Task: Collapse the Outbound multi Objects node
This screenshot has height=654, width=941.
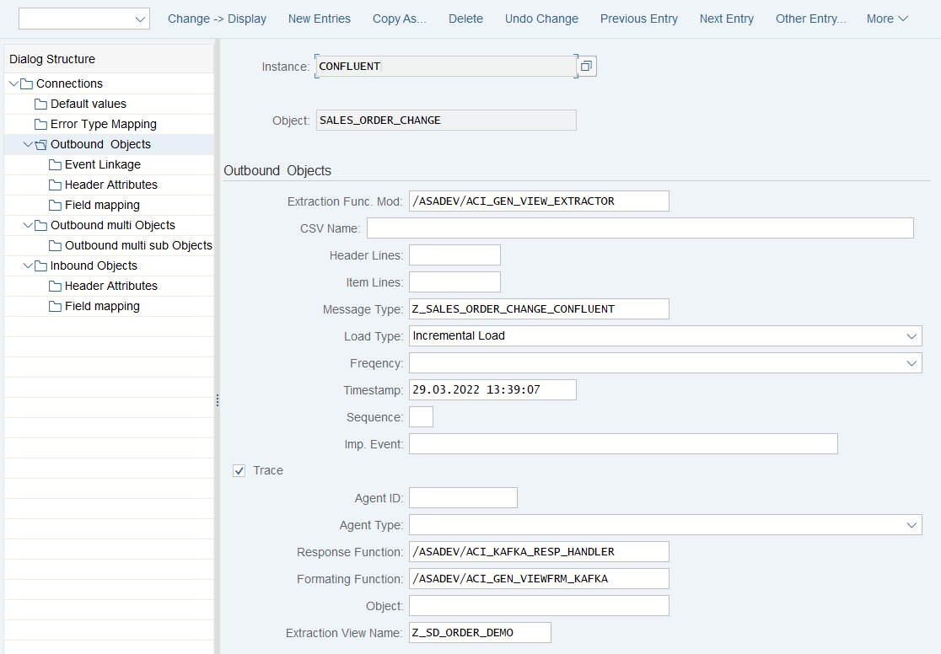Action: pyautogui.click(x=28, y=225)
